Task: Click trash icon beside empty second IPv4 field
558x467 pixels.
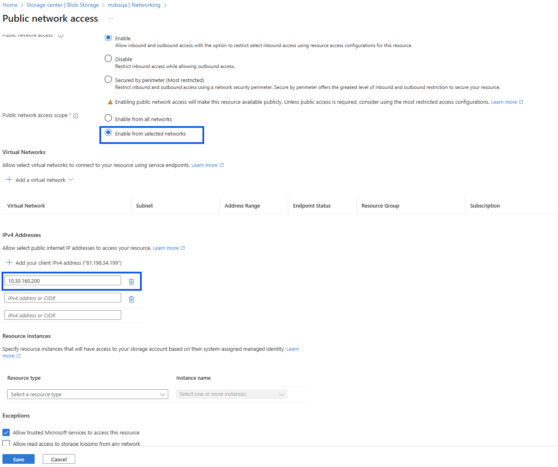Action: click(131, 299)
